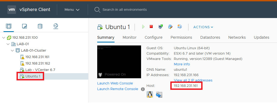
Task: Power off the VM with red stop icon
Action: click(x=151, y=27)
